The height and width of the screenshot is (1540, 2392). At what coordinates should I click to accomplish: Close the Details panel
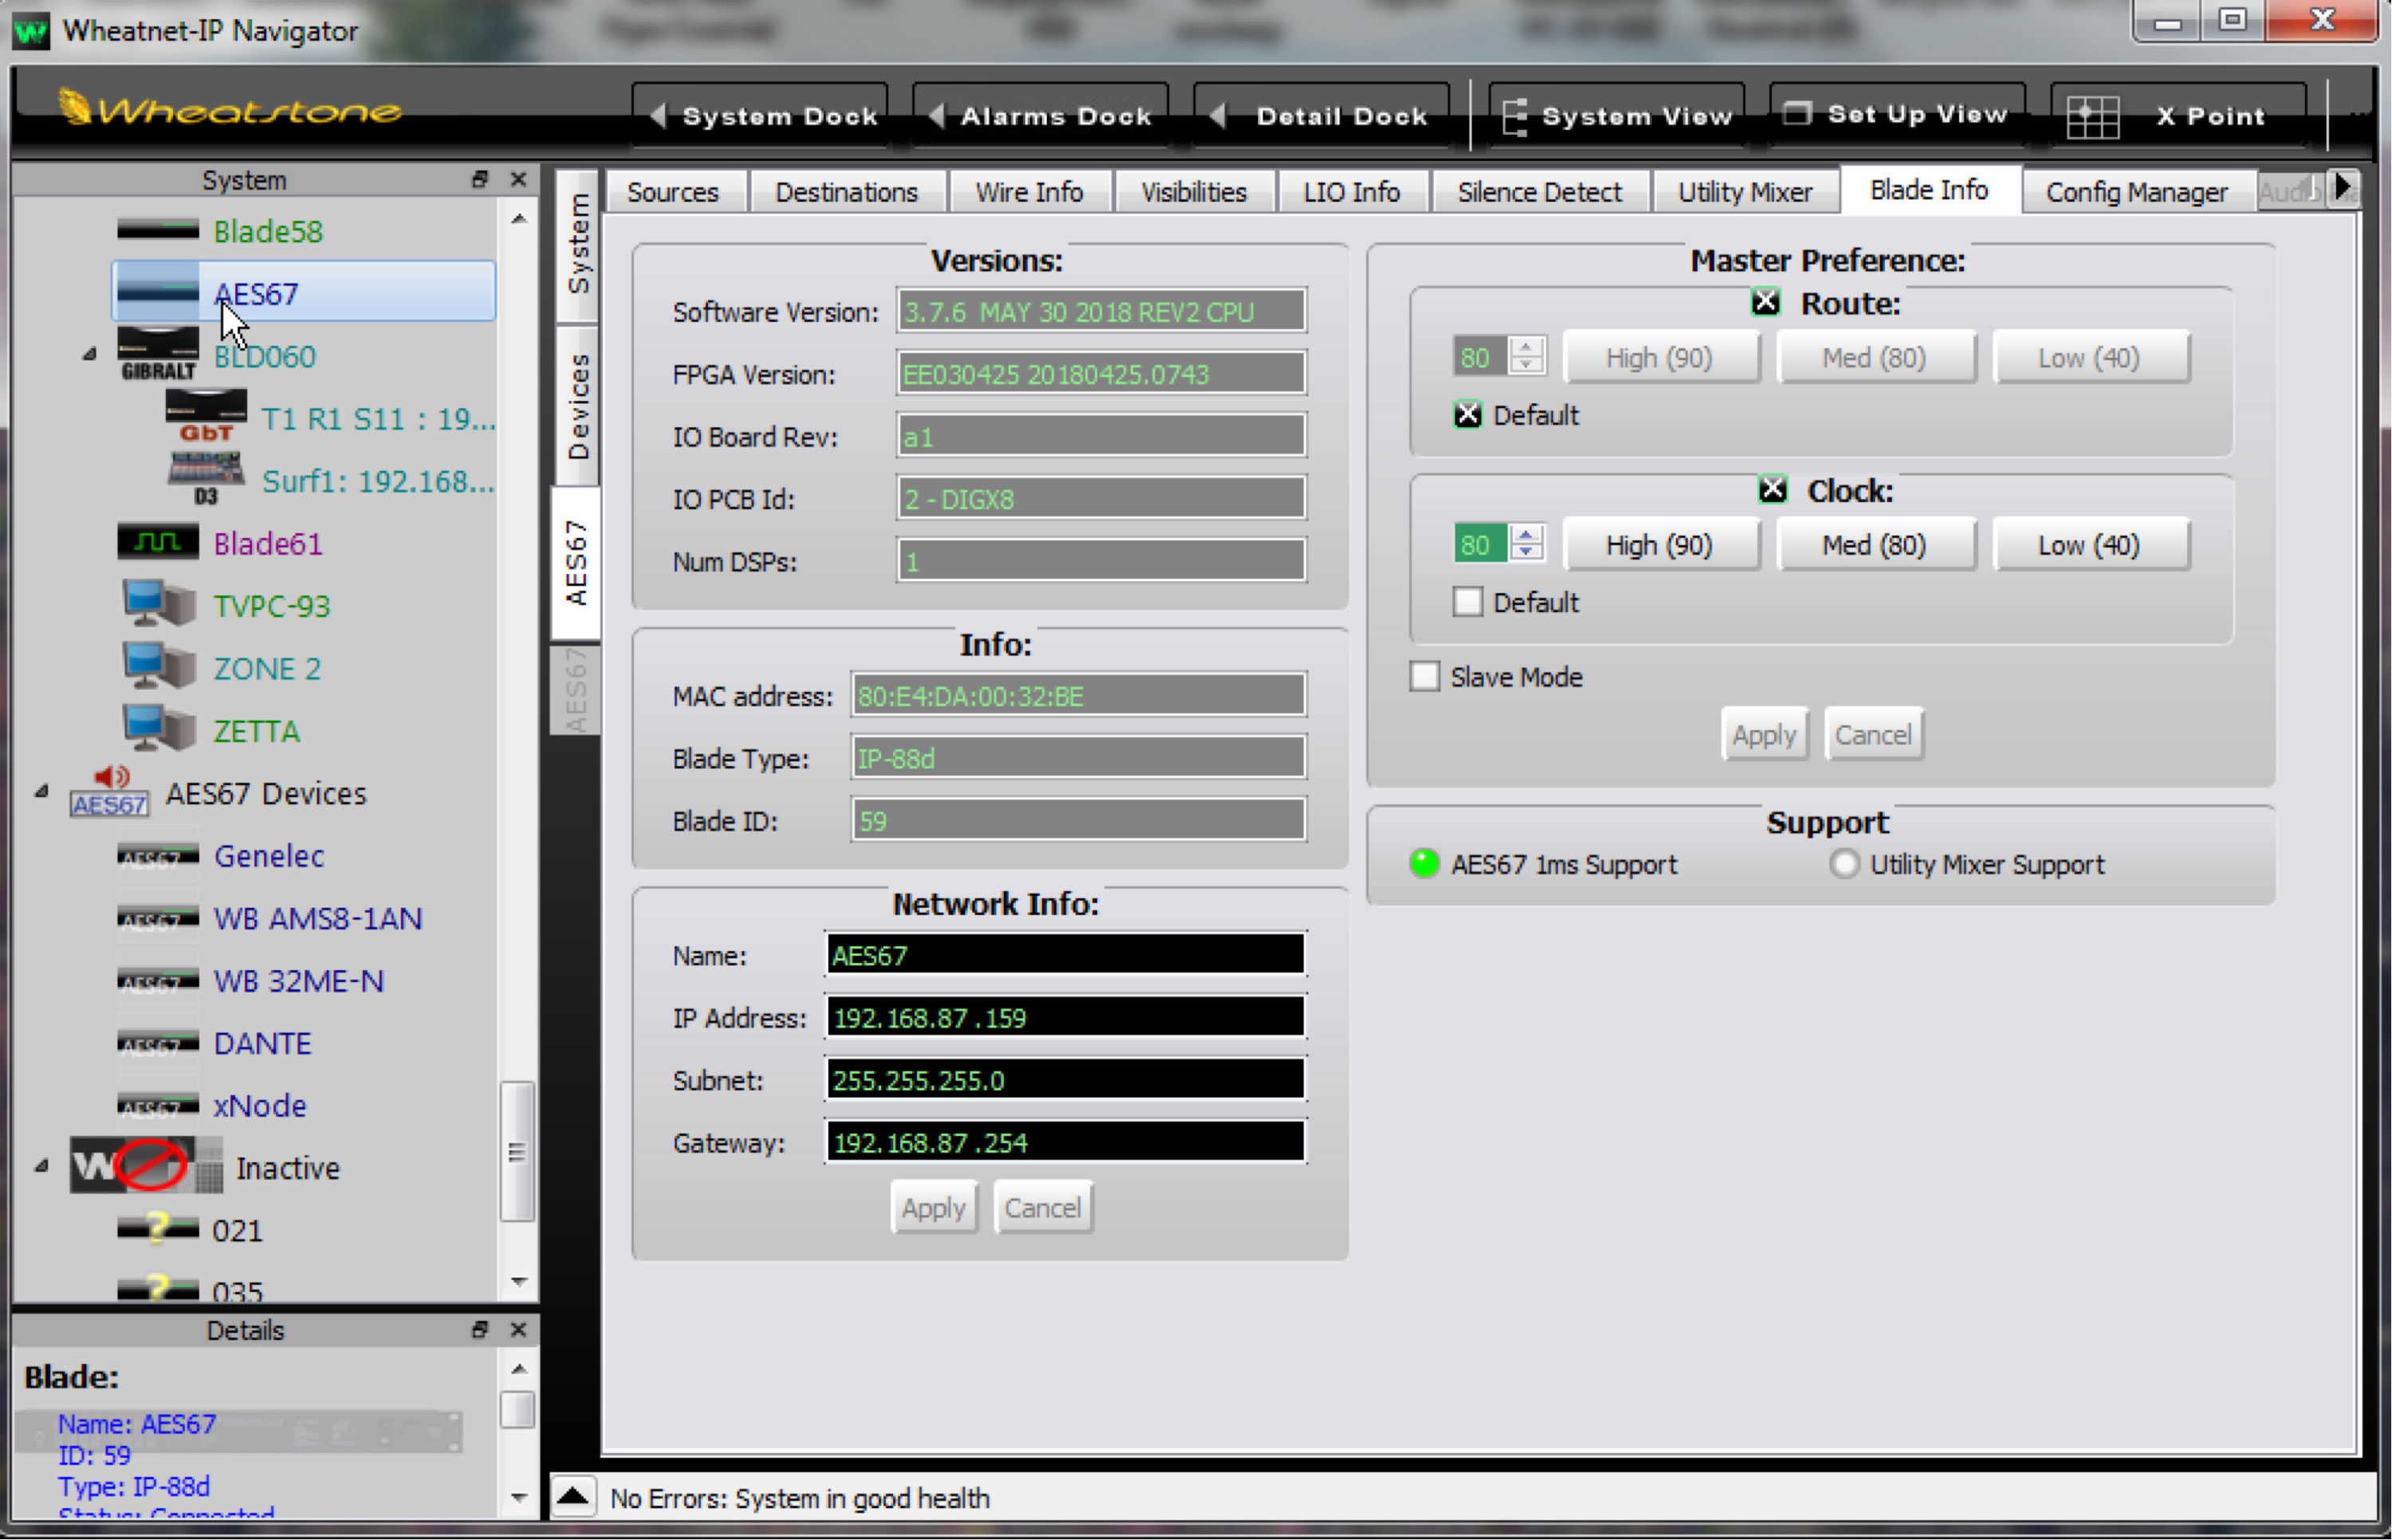coord(518,1329)
